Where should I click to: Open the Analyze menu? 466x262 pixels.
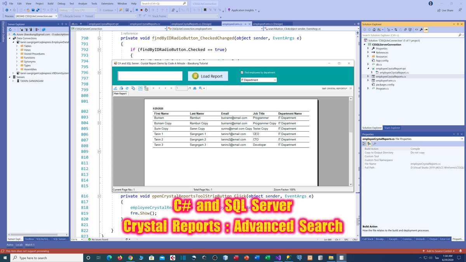point(82,3)
